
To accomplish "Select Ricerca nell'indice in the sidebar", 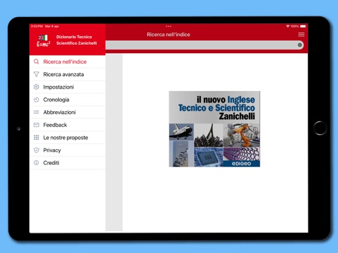I will coord(67,62).
